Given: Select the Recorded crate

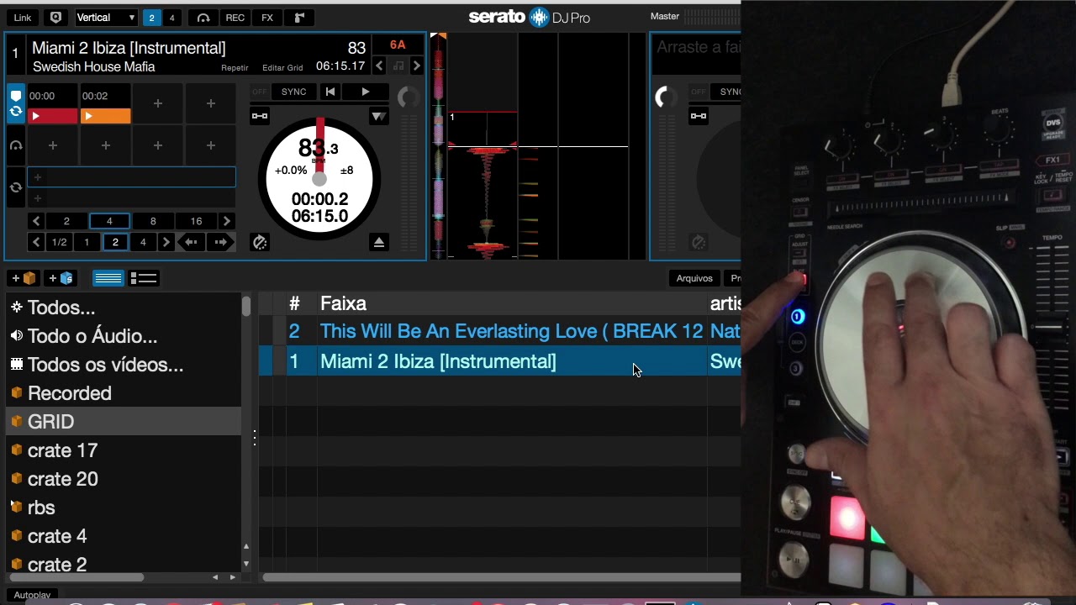Looking at the screenshot, I should pos(124,393).
